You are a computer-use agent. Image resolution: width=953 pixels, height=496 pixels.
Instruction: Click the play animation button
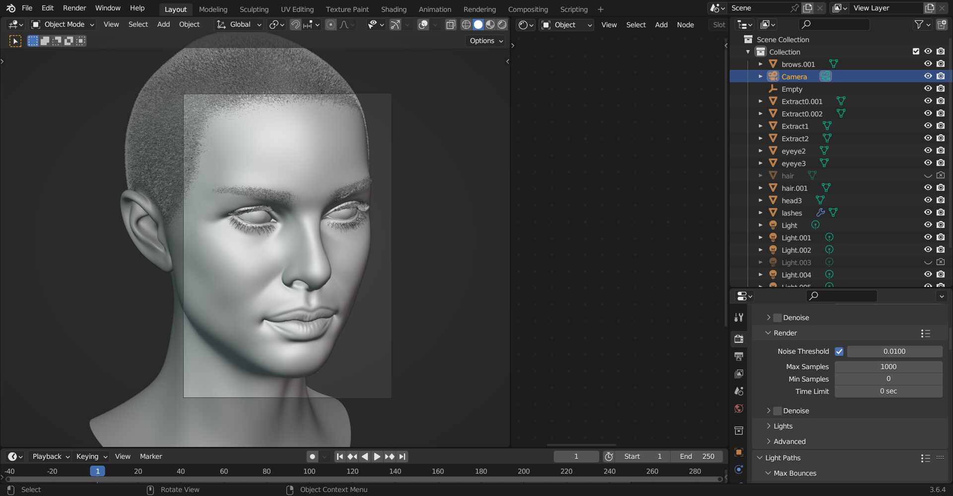tap(377, 456)
